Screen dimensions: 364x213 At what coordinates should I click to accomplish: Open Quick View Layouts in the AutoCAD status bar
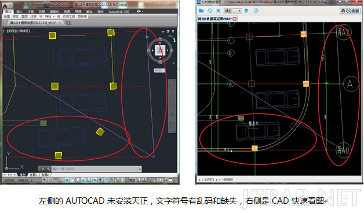139,180
